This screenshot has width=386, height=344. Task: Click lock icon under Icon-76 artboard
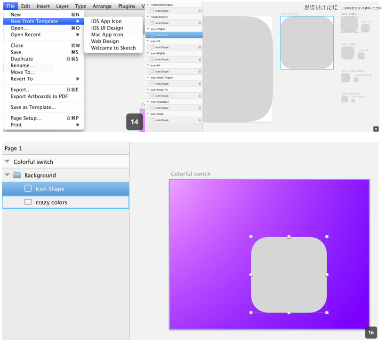(x=200, y=47)
